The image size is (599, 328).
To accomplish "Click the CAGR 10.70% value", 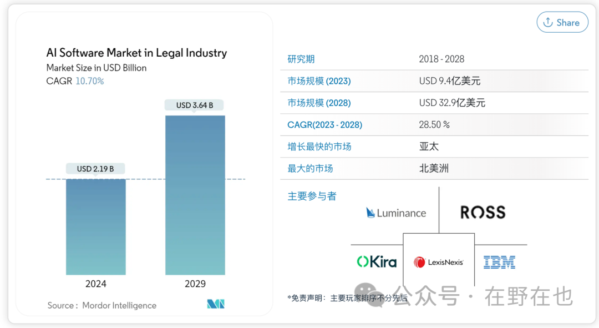I will tap(90, 81).
